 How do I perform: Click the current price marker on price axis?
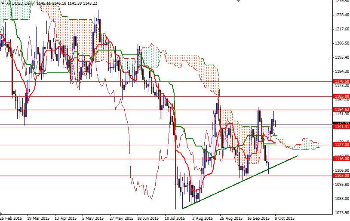click(341, 124)
